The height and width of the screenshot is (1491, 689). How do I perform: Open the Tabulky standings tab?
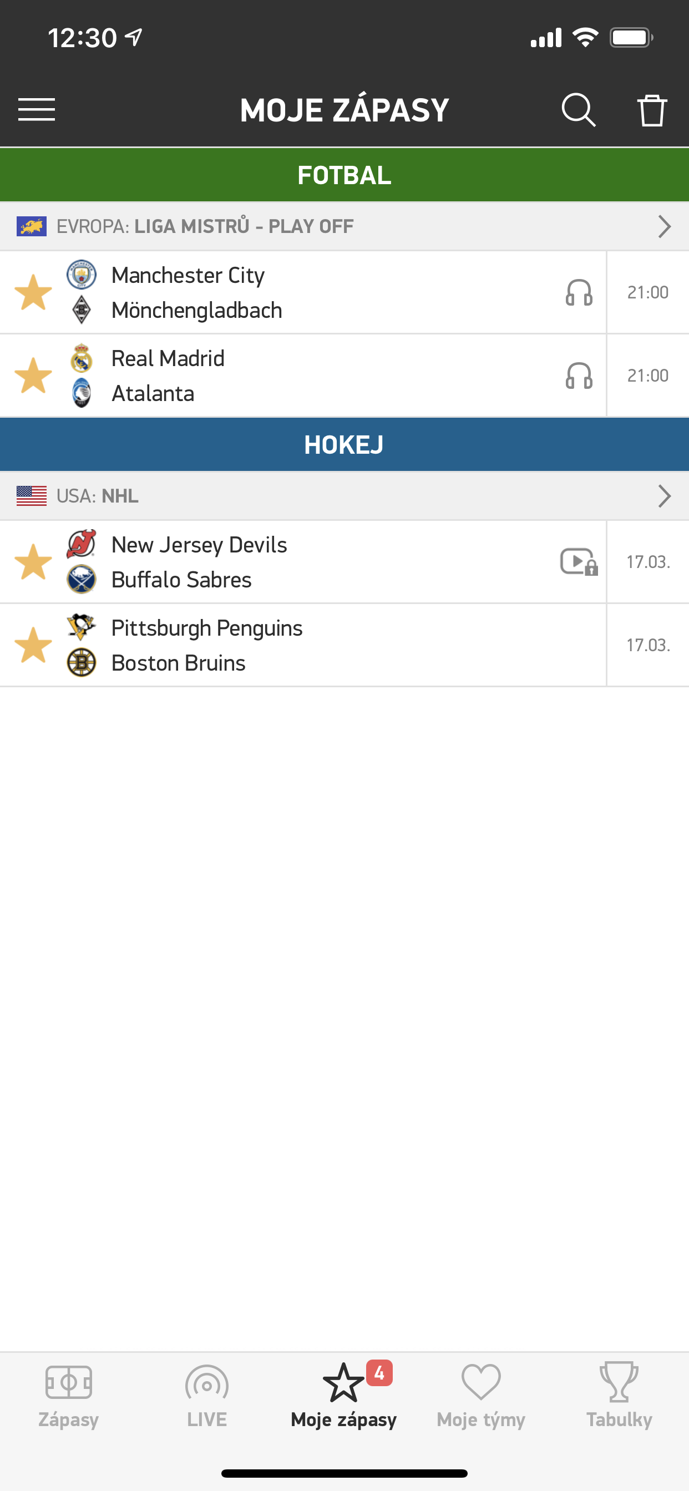(x=619, y=1396)
